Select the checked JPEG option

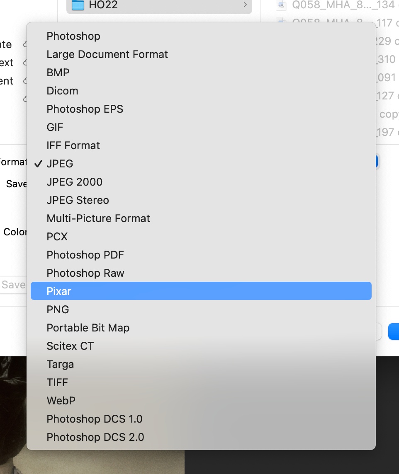[201, 164]
